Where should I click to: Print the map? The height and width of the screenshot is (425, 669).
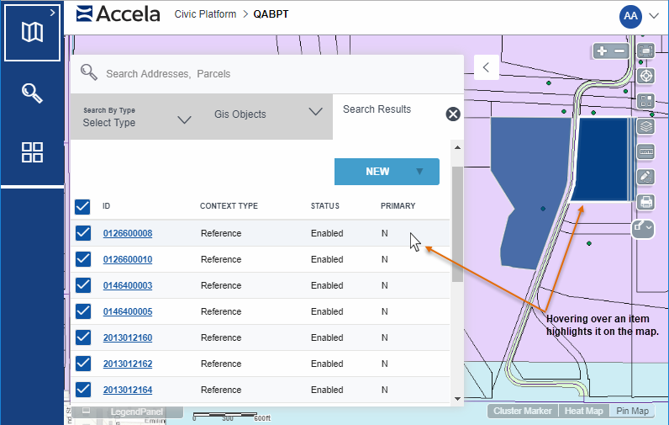click(645, 201)
